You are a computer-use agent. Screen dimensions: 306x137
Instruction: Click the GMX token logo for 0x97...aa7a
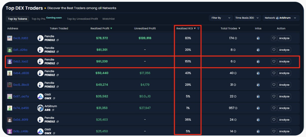40,96
